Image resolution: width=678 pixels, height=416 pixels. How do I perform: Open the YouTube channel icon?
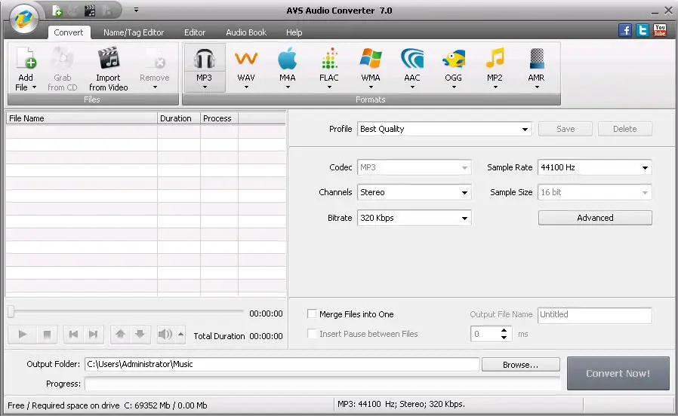click(x=659, y=30)
